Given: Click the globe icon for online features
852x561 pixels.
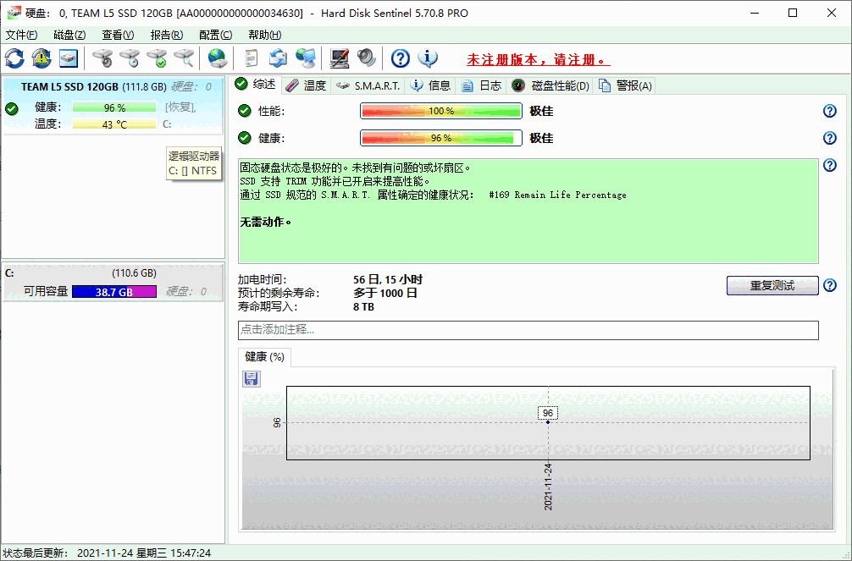Looking at the screenshot, I should [x=217, y=58].
